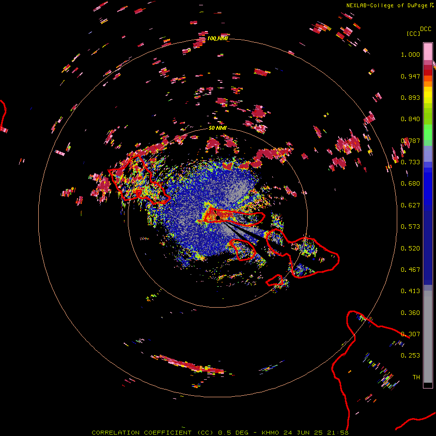Image resolution: width=436 pixels, height=436 pixels.
Task: Select the 1.000 scale value
Action: click(410, 54)
